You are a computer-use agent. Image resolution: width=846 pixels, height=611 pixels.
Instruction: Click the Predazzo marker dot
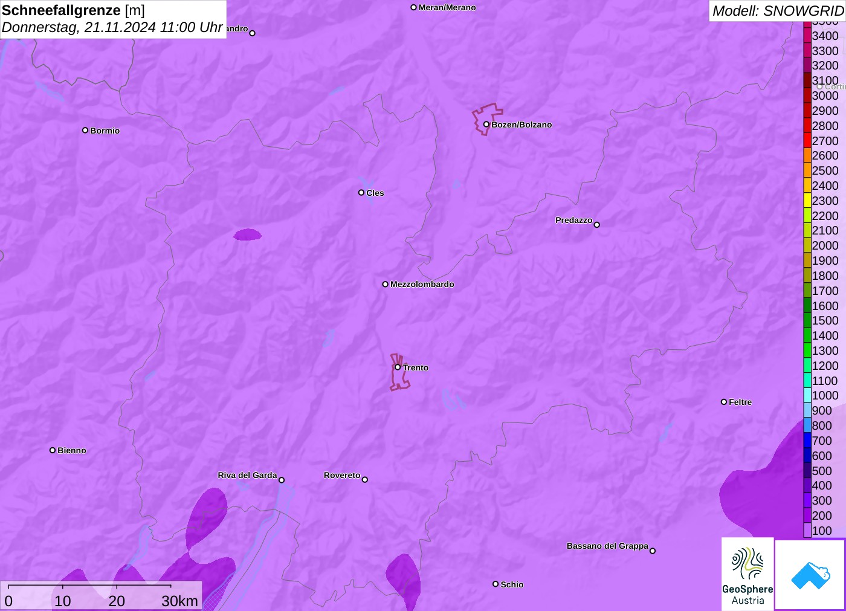(597, 225)
